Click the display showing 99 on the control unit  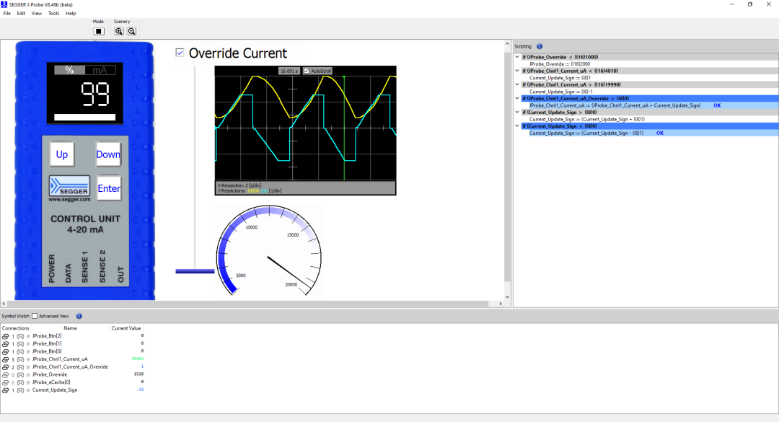click(85, 93)
